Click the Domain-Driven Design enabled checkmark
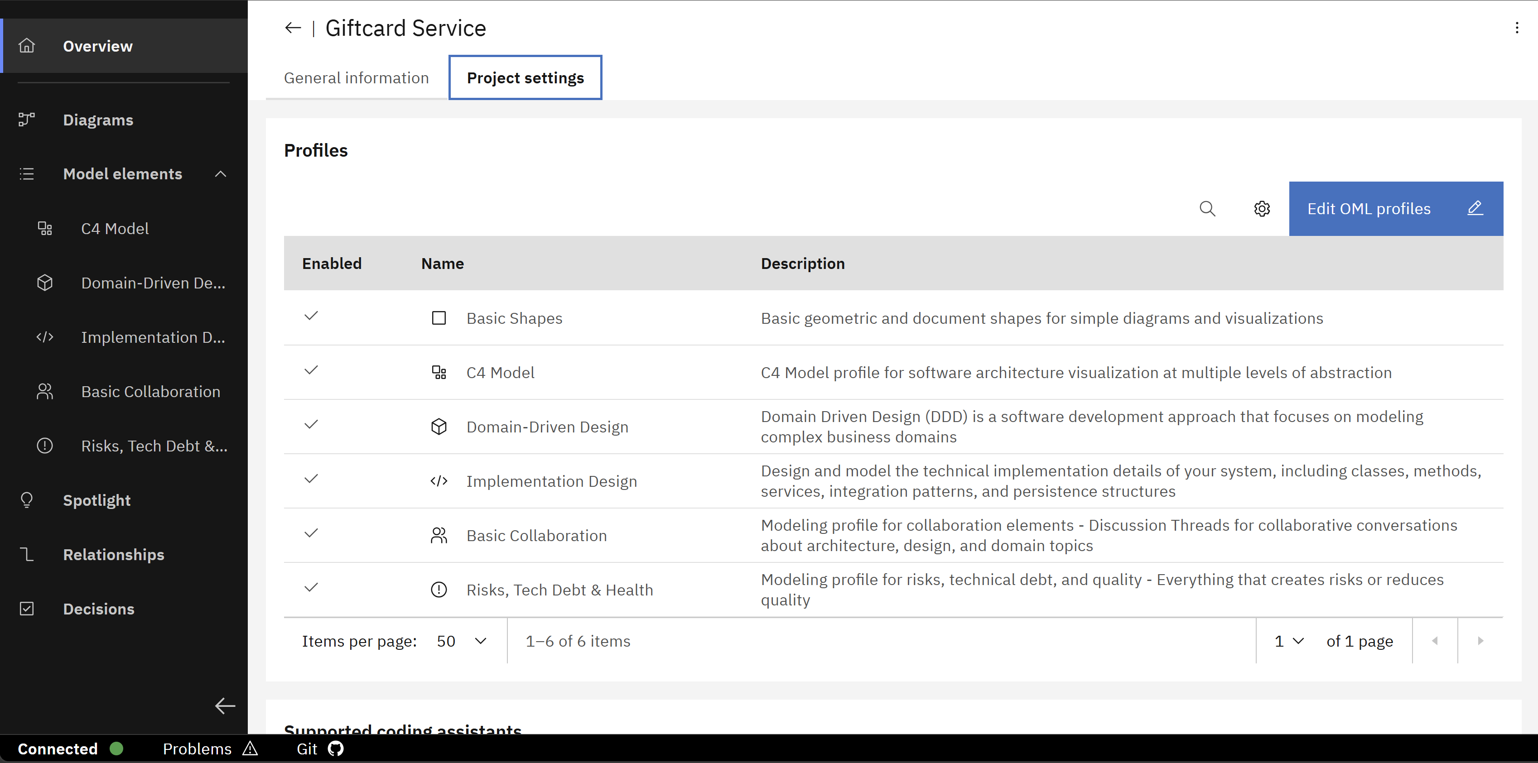The width and height of the screenshot is (1538, 763). (x=311, y=424)
